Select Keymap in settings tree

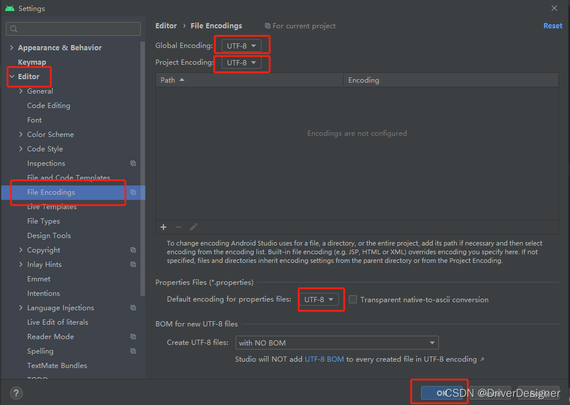tap(32, 62)
